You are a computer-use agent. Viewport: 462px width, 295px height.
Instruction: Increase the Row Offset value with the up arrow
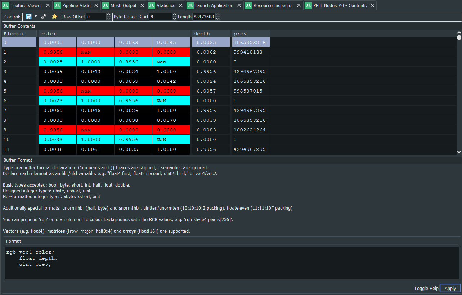coord(109,15)
